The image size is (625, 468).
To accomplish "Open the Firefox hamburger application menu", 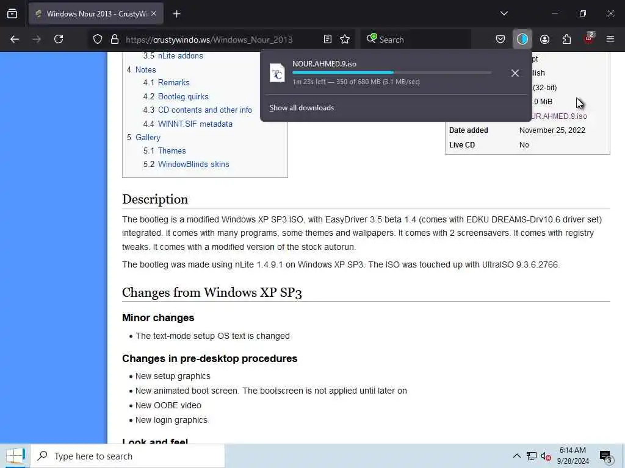I will [610, 39].
